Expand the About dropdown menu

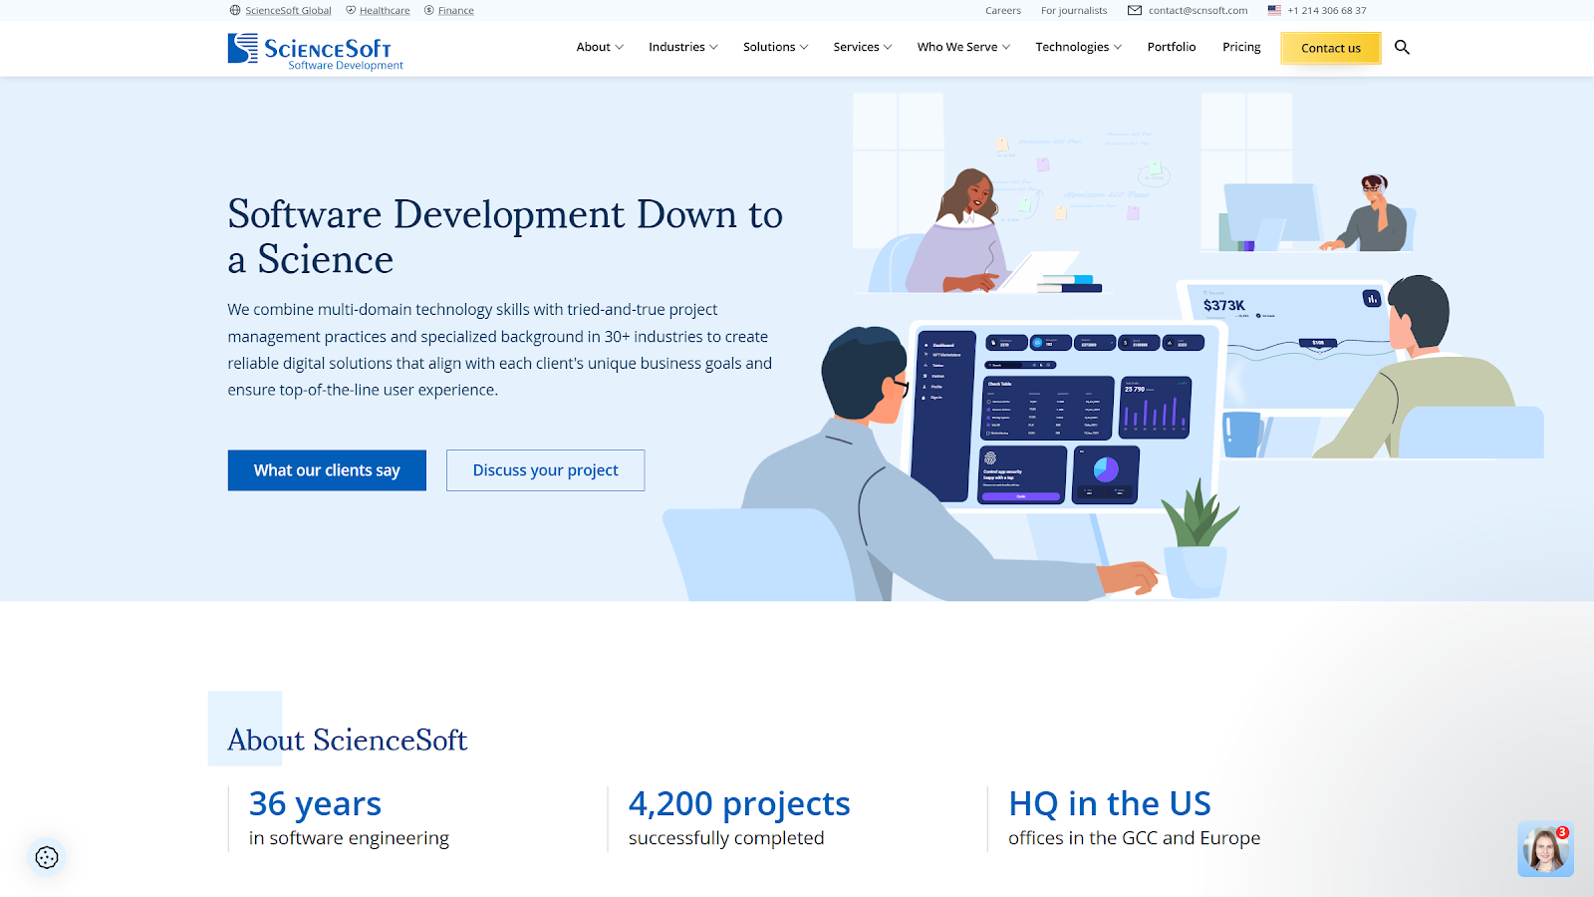pyautogui.click(x=600, y=47)
